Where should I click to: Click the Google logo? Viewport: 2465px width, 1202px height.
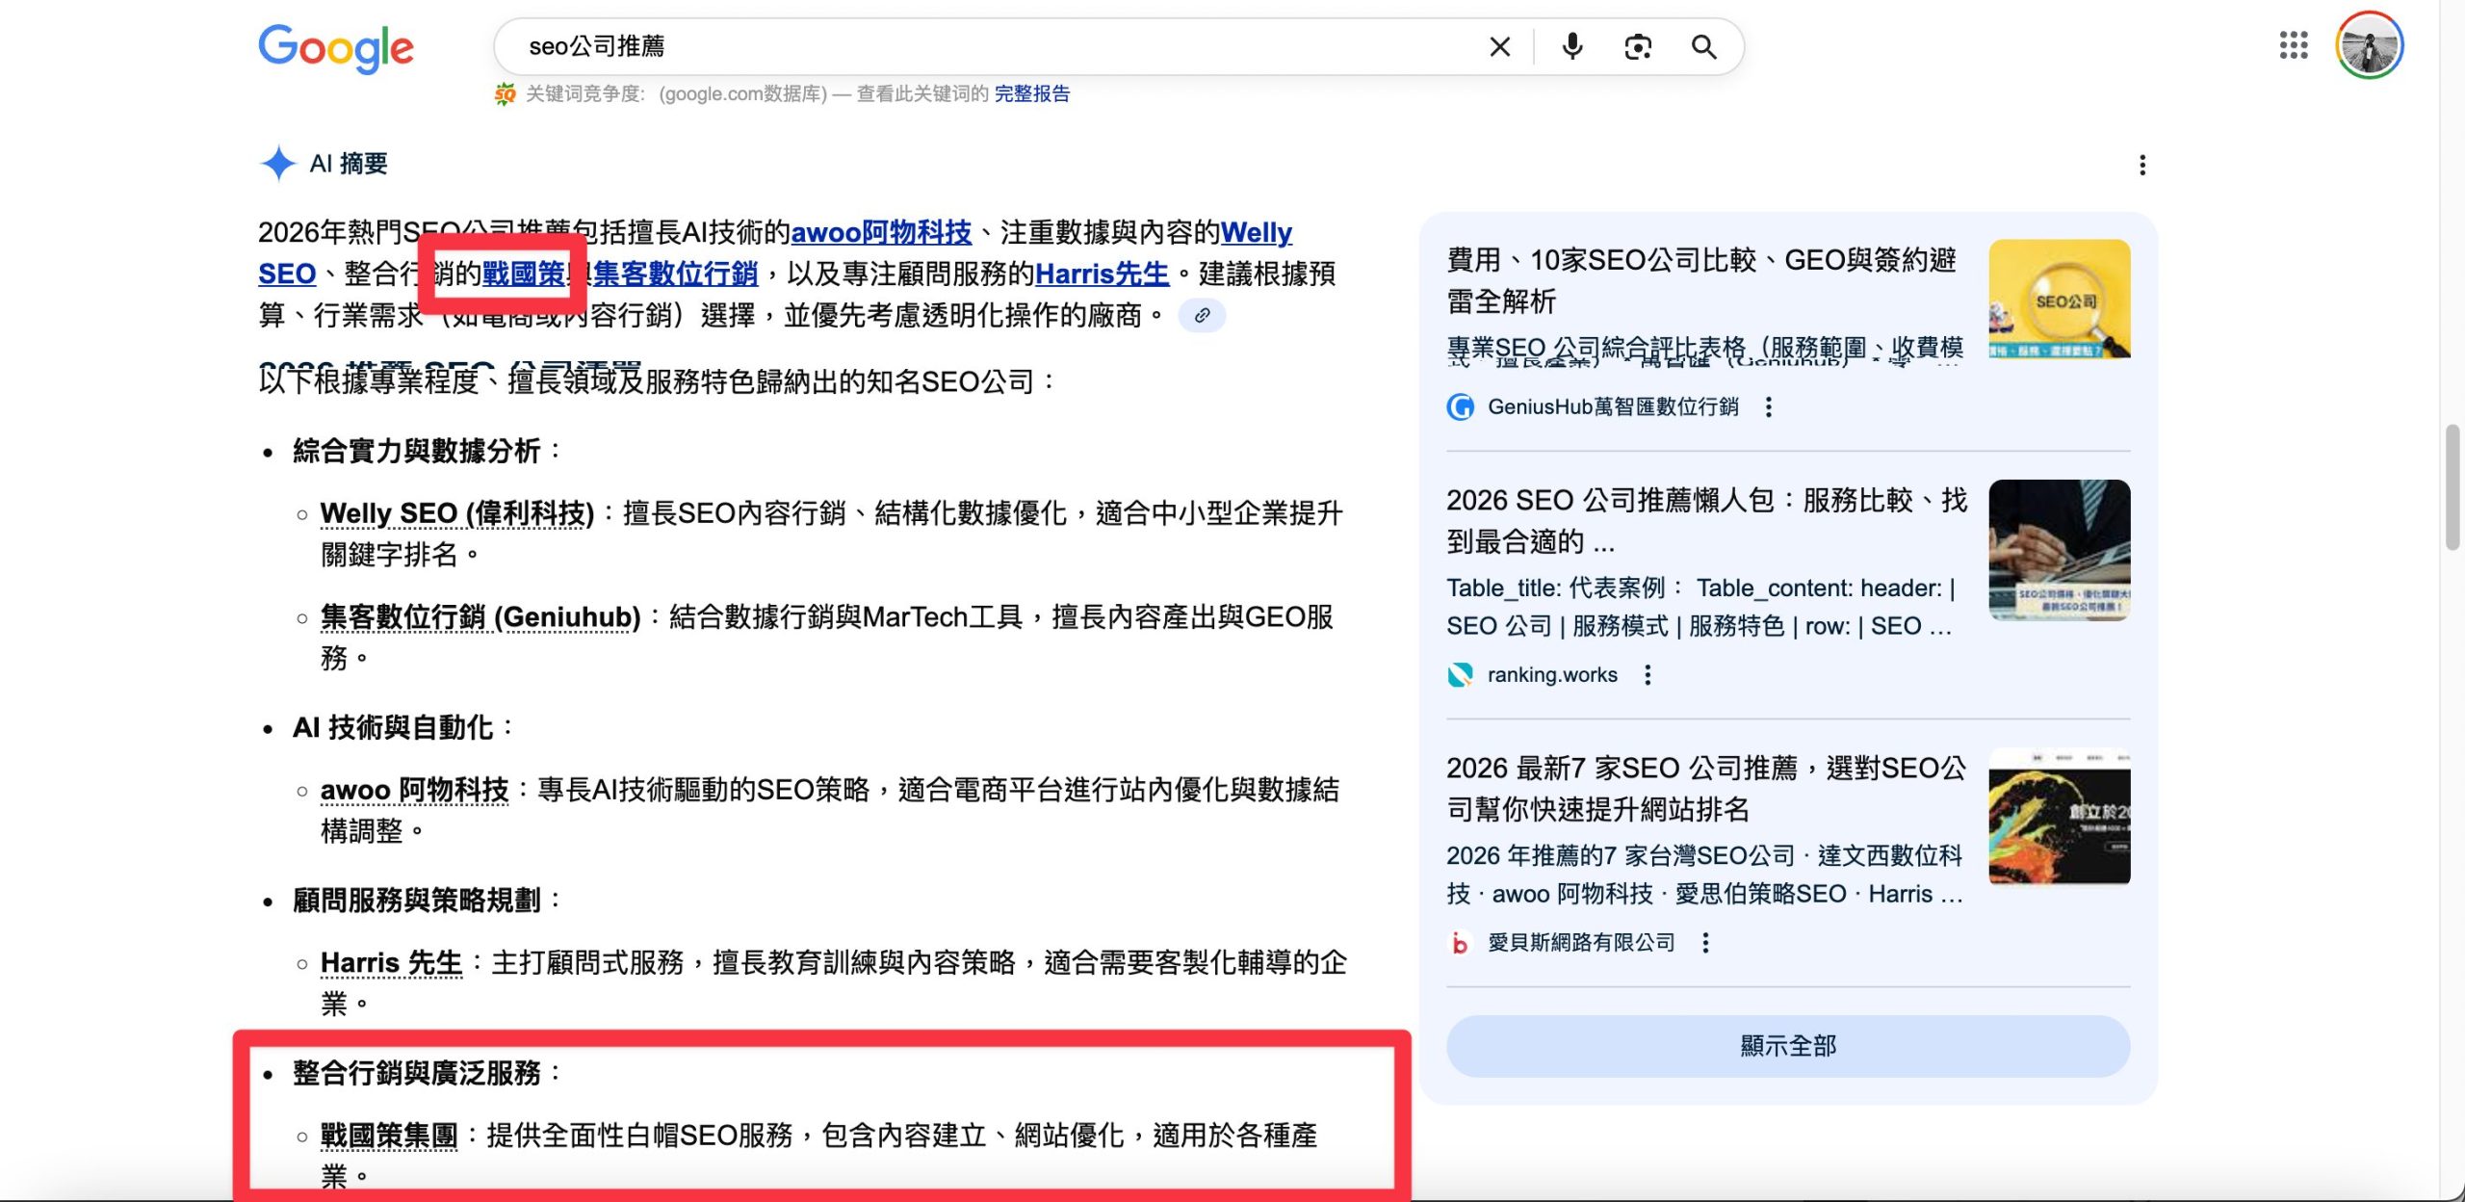(336, 47)
